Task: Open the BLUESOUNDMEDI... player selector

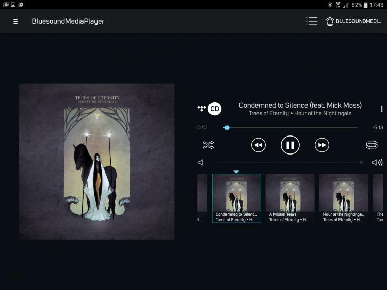Action: [353, 21]
